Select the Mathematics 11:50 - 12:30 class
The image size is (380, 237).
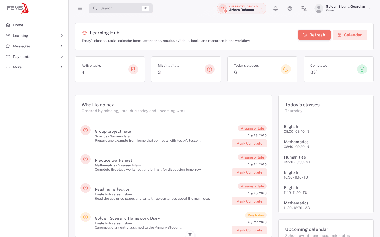326,205
